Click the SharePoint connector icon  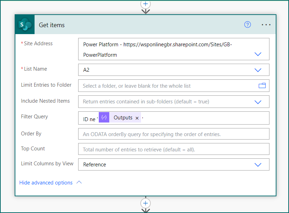click(x=25, y=25)
